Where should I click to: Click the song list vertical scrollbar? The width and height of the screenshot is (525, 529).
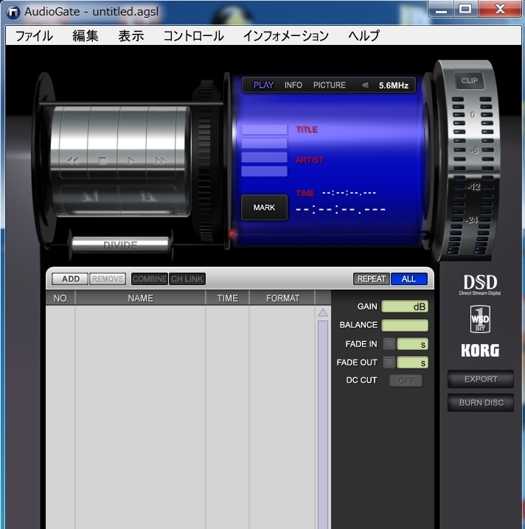[x=323, y=424]
